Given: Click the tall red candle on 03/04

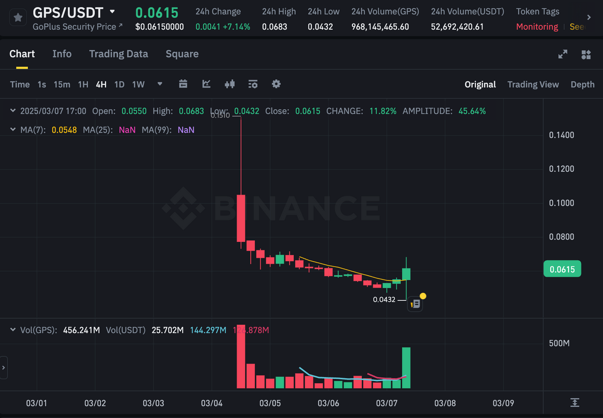Looking at the screenshot, I should (241, 218).
